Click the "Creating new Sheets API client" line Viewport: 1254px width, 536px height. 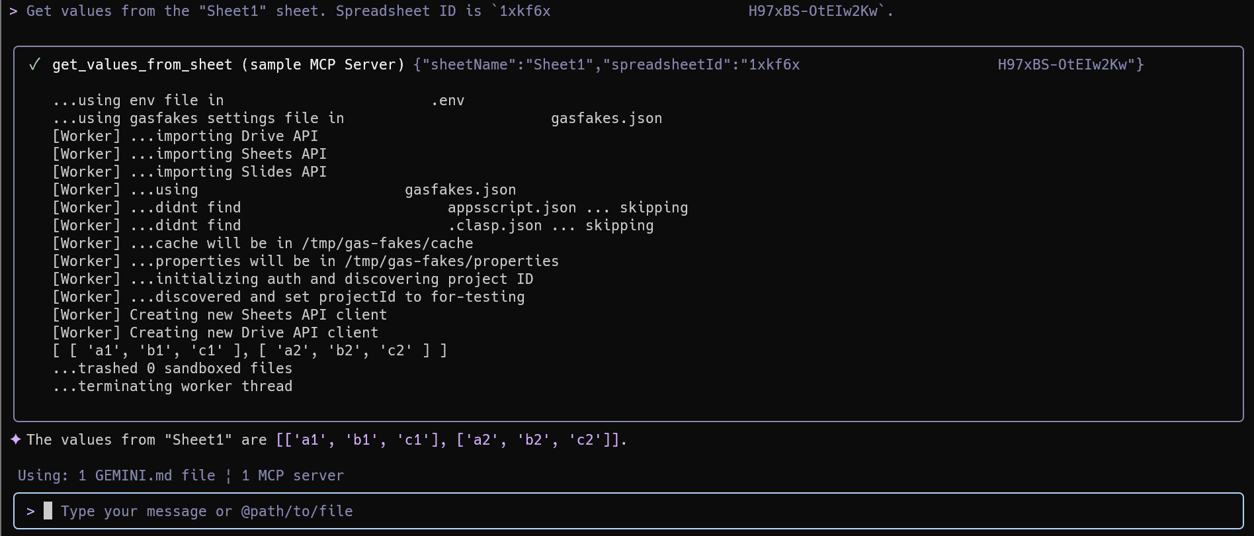(x=220, y=314)
